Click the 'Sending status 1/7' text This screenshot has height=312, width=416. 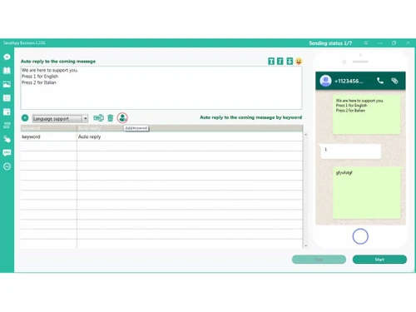click(330, 43)
